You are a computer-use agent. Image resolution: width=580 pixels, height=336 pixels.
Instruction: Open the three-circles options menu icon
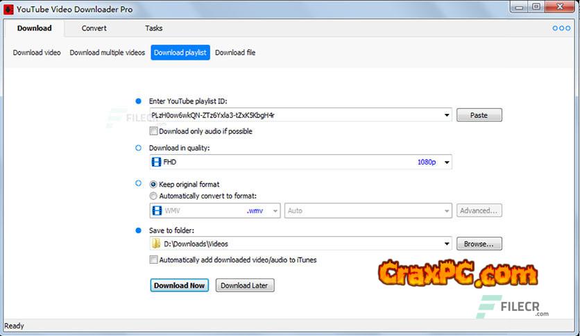coord(561,28)
